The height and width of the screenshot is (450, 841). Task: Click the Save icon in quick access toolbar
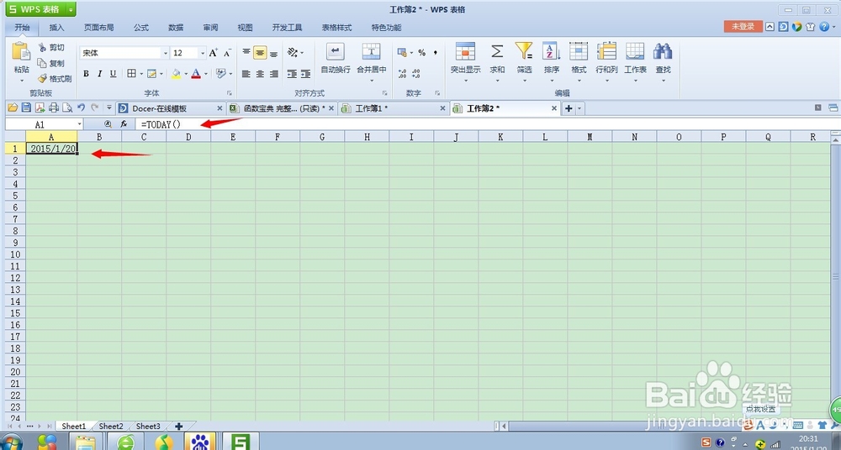pos(26,107)
